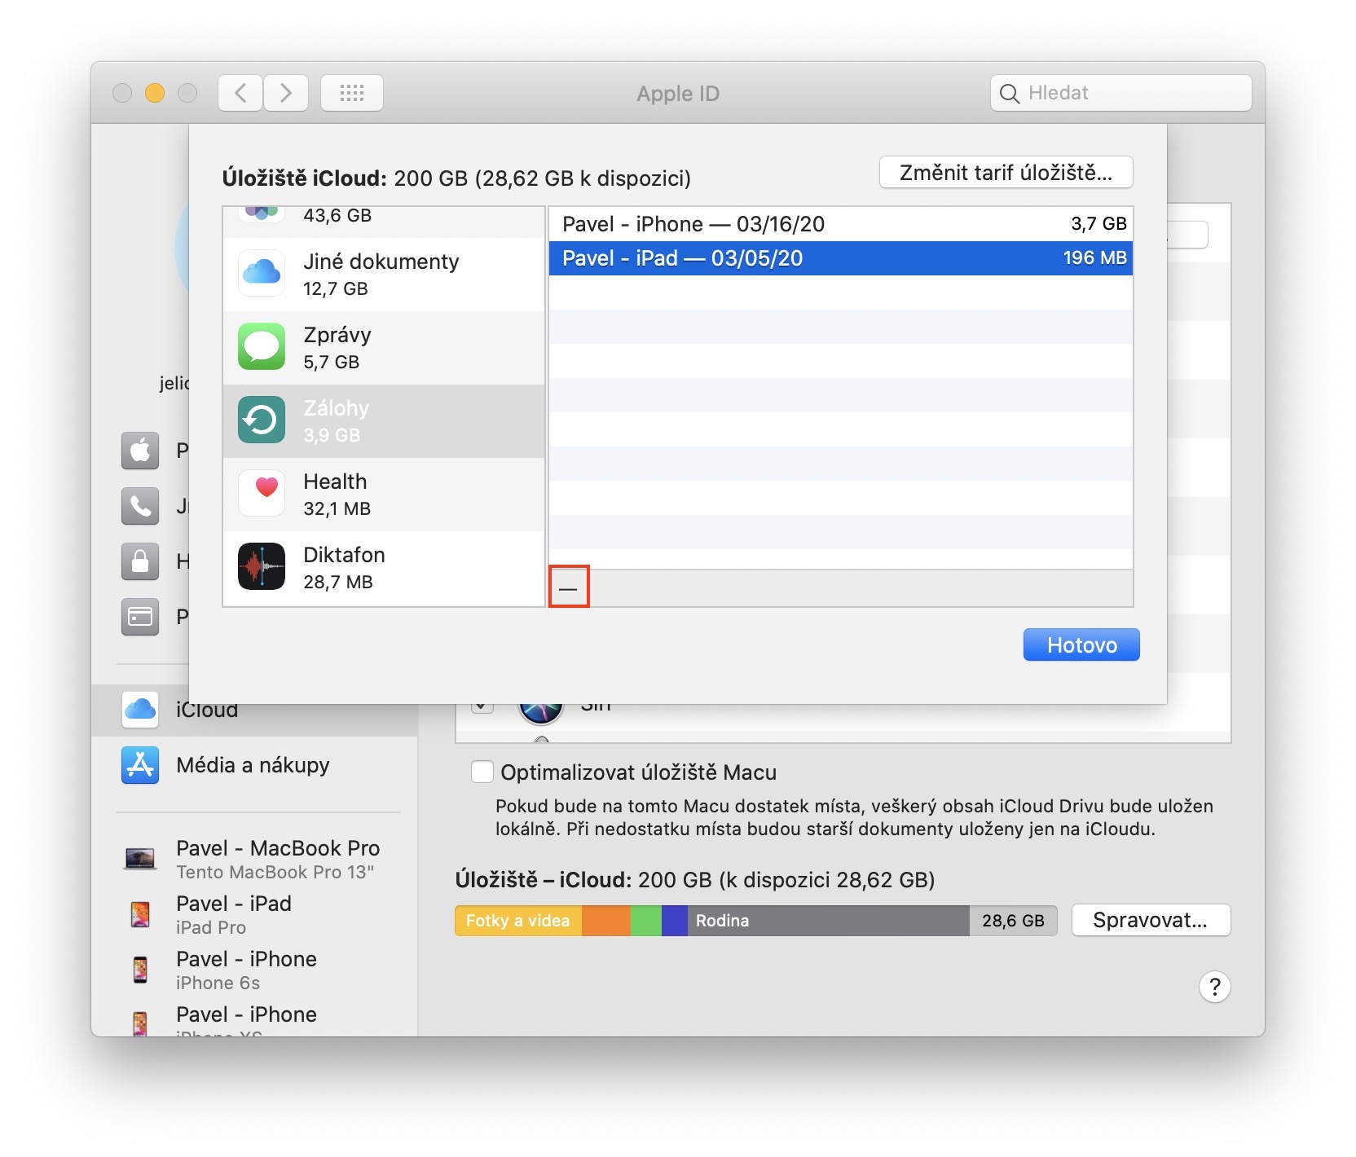Select the iPhone 6s device icon
The height and width of the screenshot is (1157, 1356).
pos(140,970)
